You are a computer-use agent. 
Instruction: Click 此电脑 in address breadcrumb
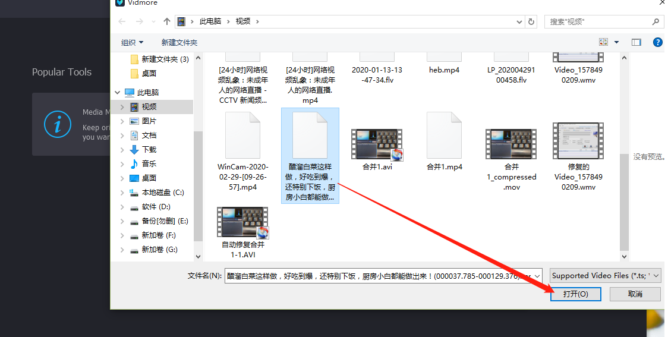(210, 21)
